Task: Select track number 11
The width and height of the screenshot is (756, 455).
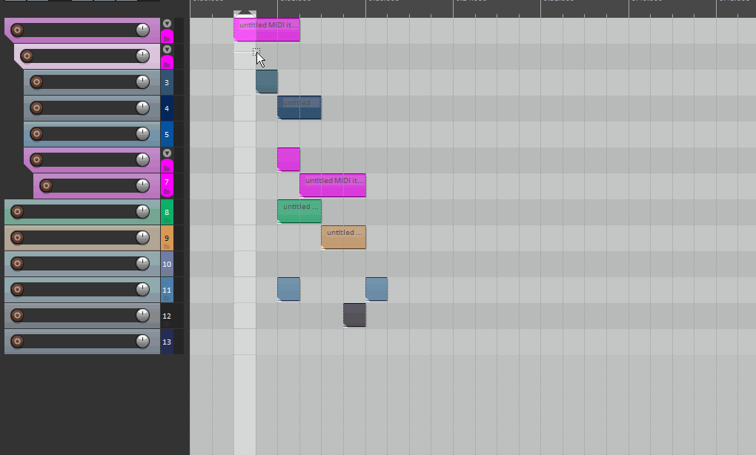Action: [167, 290]
